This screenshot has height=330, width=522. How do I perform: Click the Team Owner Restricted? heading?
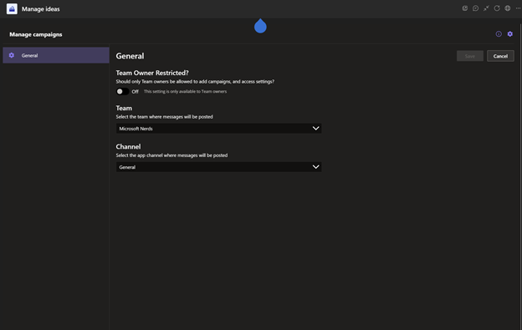152,73
